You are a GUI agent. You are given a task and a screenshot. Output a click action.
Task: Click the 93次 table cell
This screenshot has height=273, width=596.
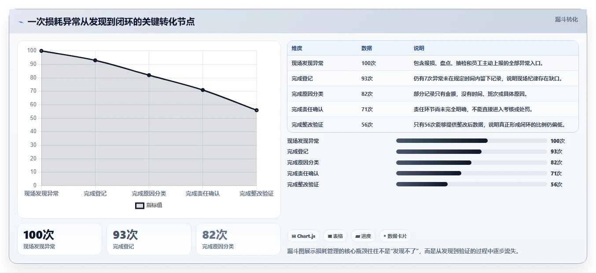coord(367,79)
